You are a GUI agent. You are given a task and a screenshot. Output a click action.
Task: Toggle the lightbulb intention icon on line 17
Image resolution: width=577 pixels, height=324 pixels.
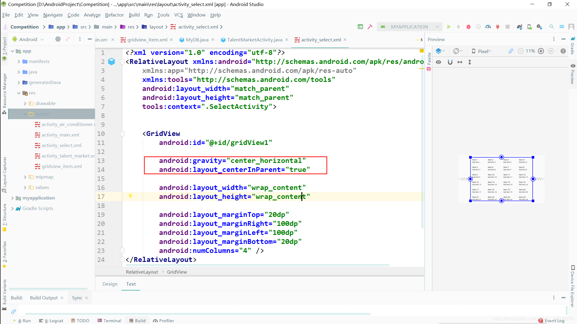[130, 196]
